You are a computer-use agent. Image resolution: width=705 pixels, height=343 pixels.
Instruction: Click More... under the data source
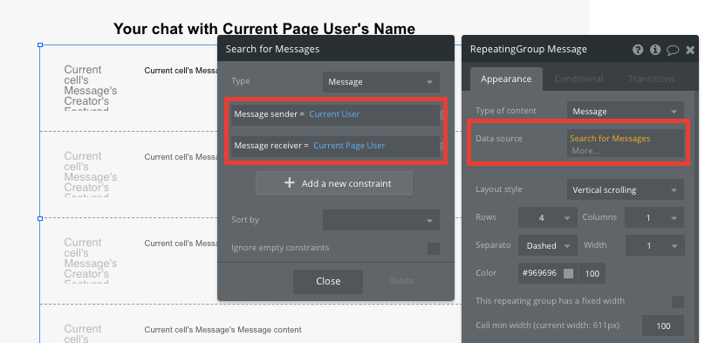tap(585, 151)
